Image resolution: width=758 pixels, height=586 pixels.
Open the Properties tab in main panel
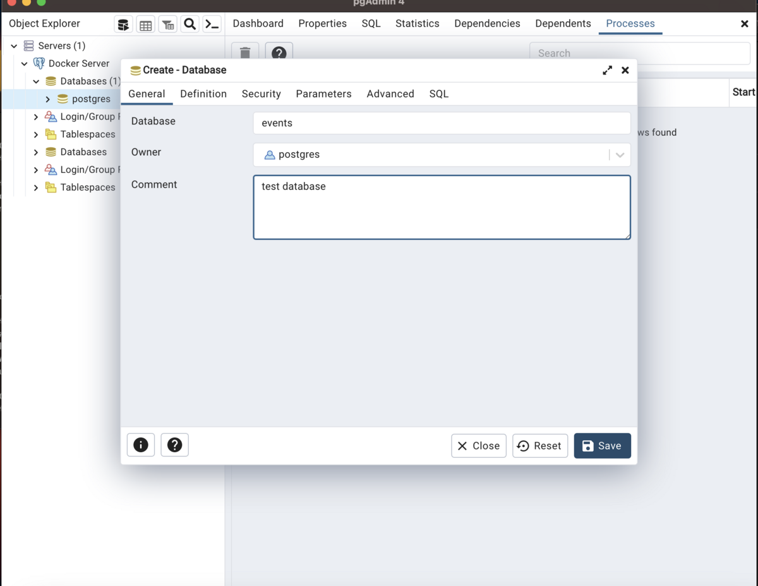[x=322, y=23]
